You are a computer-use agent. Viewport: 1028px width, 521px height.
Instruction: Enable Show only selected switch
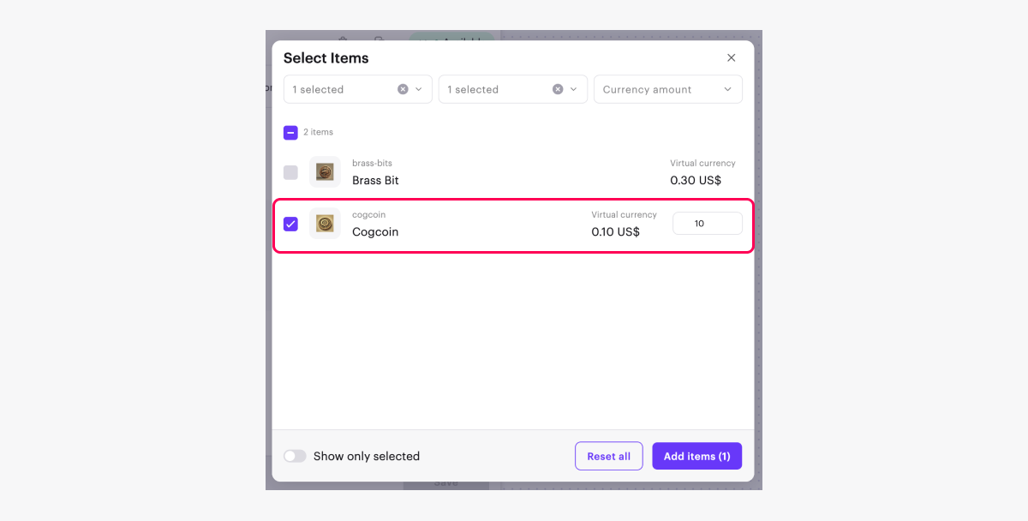click(x=295, y=457)
